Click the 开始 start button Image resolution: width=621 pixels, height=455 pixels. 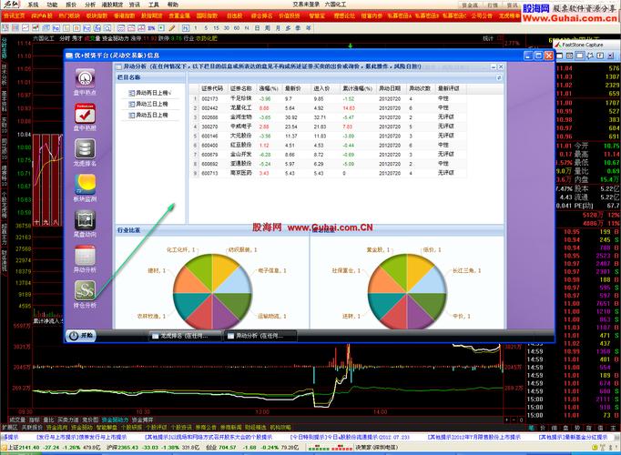81,336
